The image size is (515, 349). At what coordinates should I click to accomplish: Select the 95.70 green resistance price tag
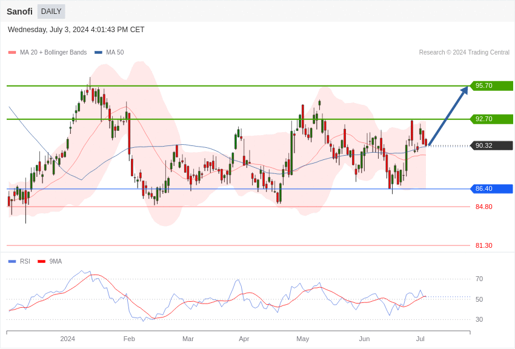491,86
